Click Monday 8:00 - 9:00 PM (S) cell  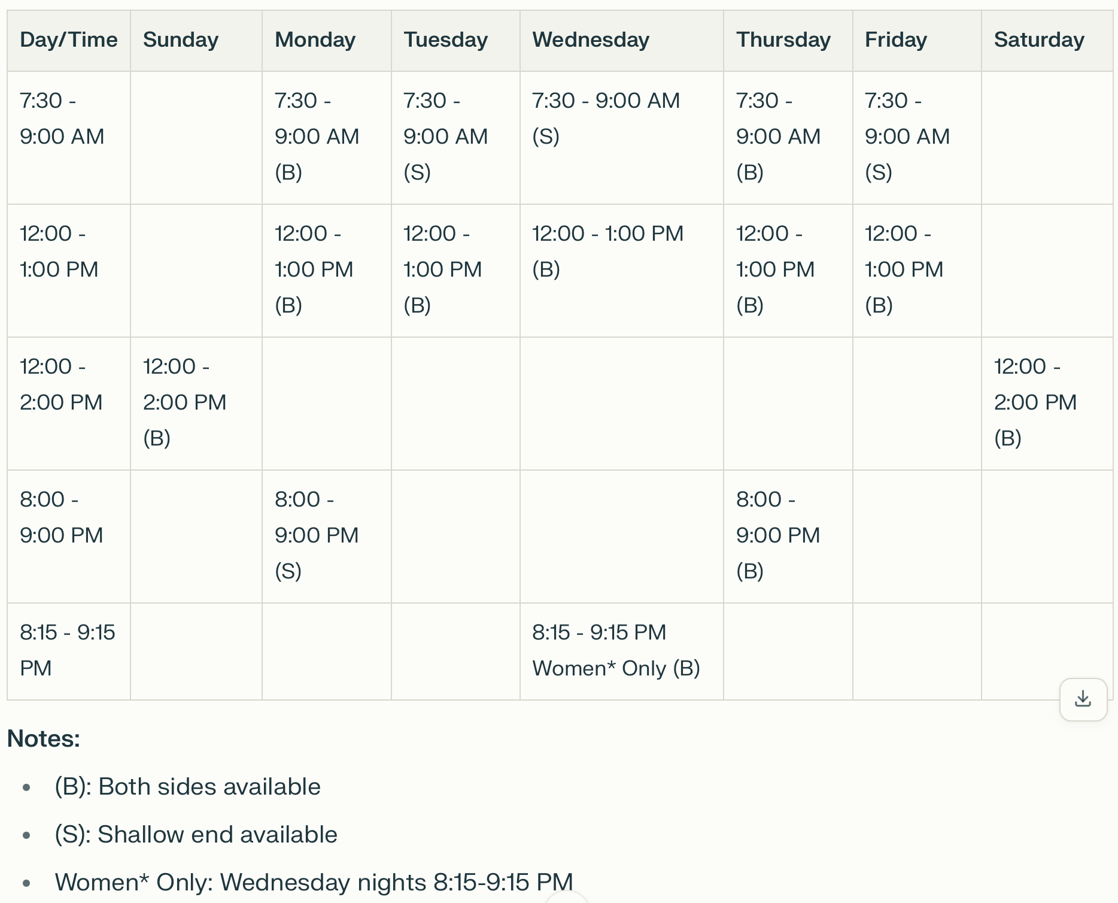click(x=326, y=536)
